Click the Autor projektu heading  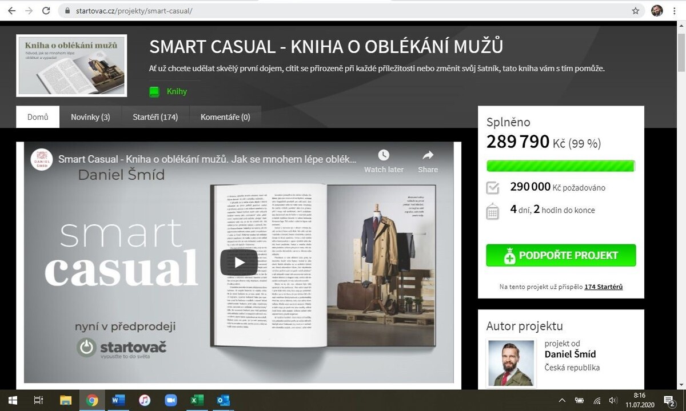pyautogui.click(x=524, y=326)
